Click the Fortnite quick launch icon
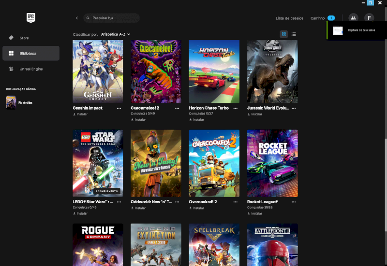Viewport: 387px width, 266px height. (11, 102)
